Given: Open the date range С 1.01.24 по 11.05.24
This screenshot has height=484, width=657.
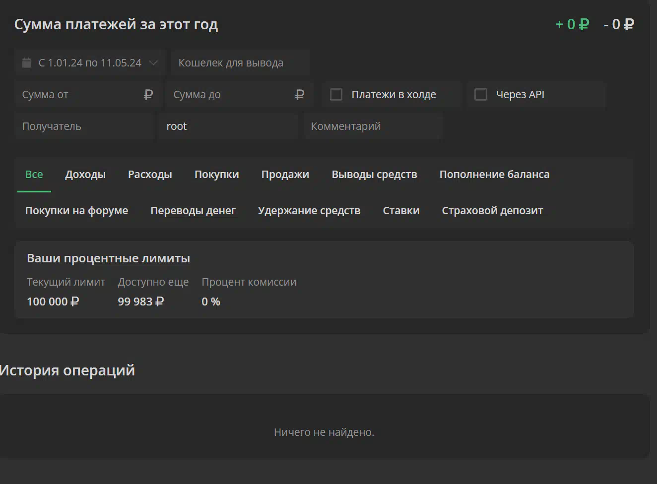Looking at the screenshot, I should pyautogui.click(x=89, y=63).
